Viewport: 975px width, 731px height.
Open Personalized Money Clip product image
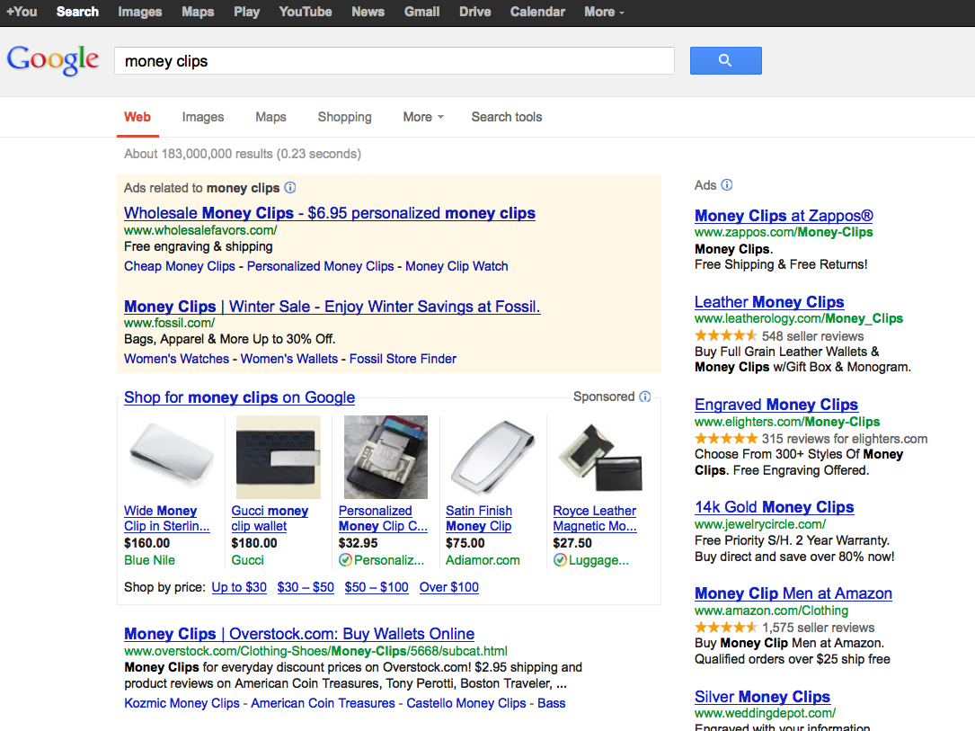pos(386,458)
